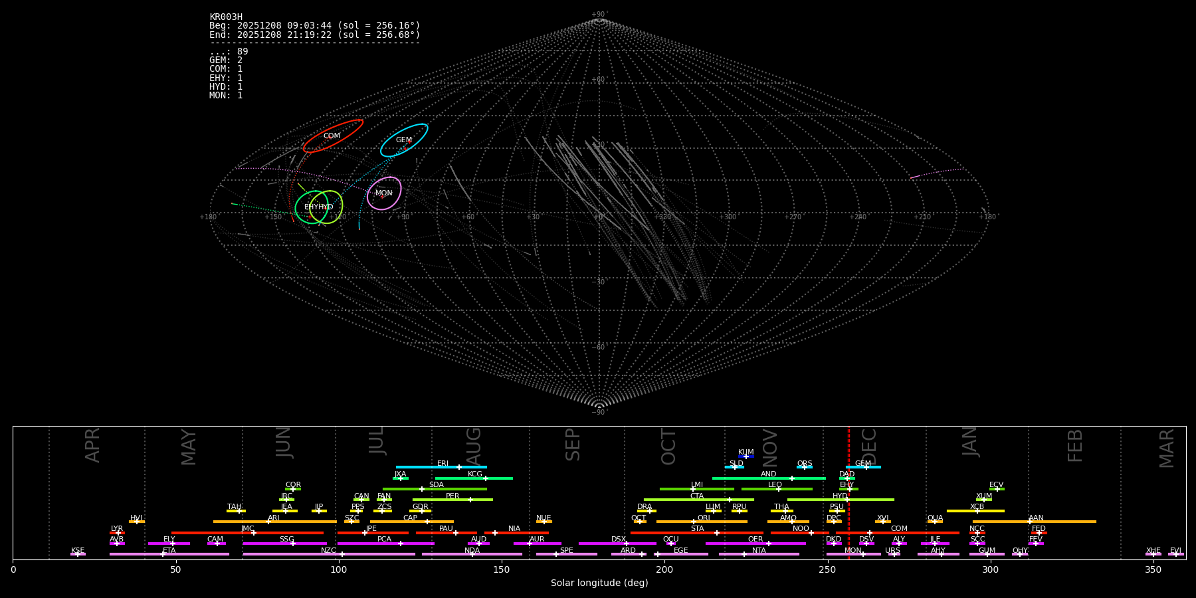Click the magenta NZC activity bar

(x=329, y=554)
